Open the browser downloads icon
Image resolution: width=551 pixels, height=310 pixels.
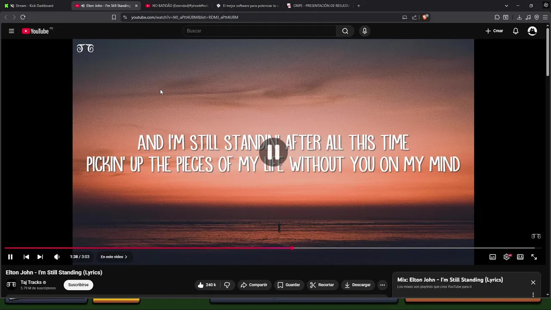[519, 17]
